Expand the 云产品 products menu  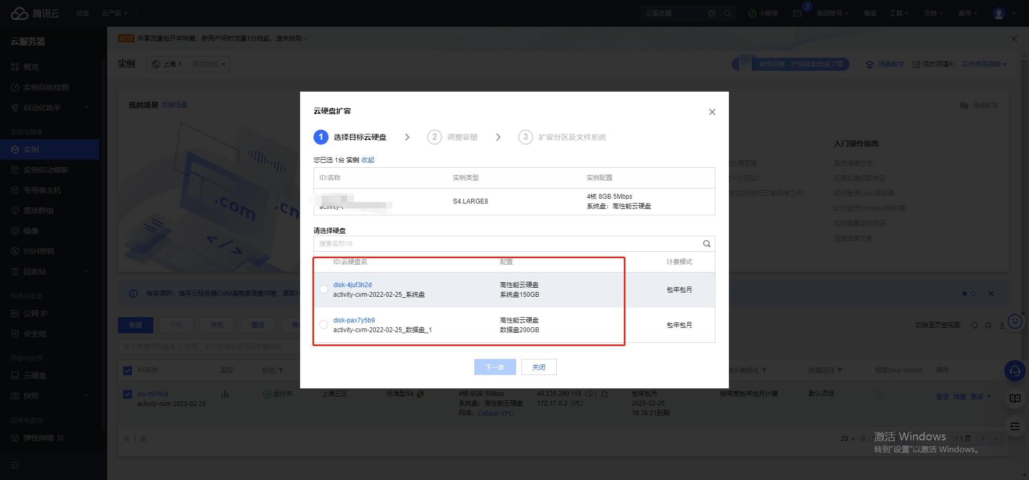[x=114, y=13]
